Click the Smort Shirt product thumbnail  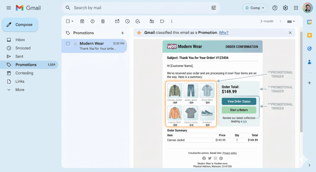click(x=207, y=91)
